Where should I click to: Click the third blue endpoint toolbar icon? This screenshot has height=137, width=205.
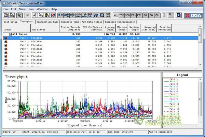click(x=72, y=15)
